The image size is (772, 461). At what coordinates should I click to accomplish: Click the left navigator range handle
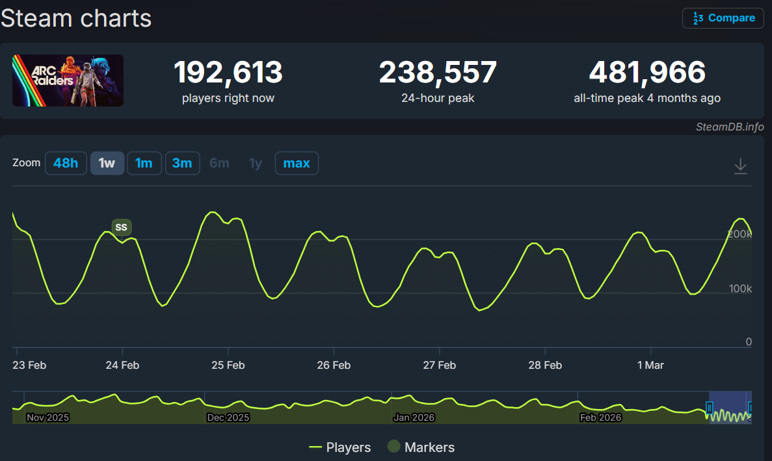[x=709, y=407]
